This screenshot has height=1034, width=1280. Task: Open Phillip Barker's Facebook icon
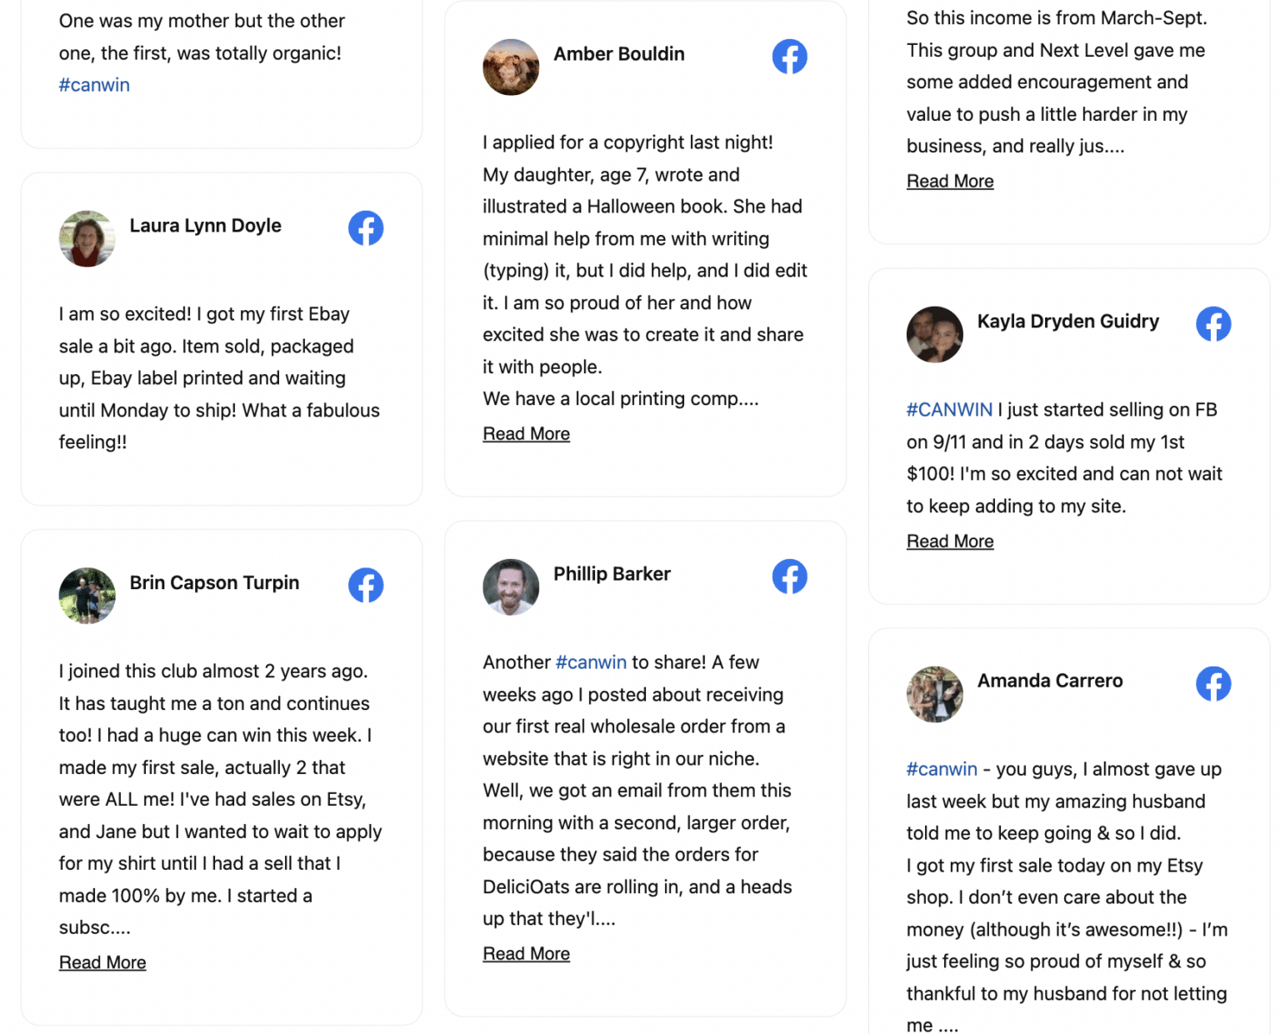[x=789, y=577]
